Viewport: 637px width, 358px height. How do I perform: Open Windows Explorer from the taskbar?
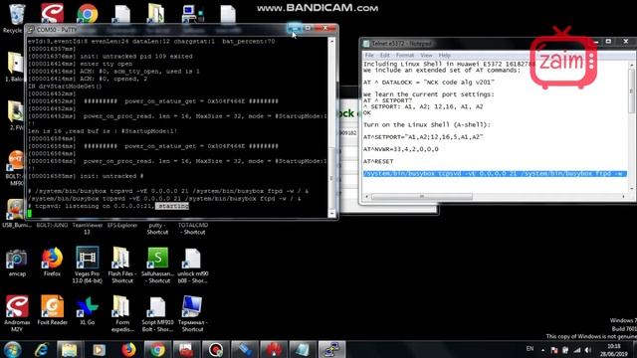[70, 349]
